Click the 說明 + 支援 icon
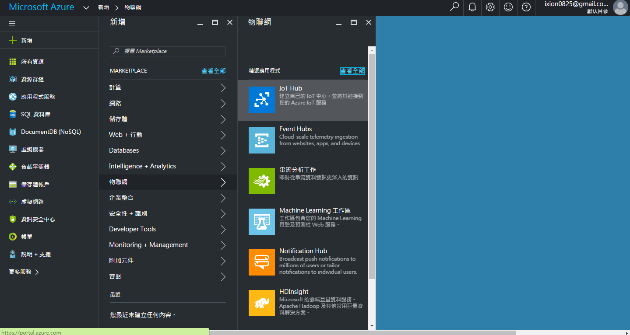 13,255
